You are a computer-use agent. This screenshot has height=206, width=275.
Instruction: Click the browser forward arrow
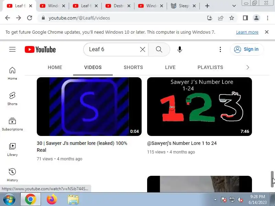(x=19, y=18)
